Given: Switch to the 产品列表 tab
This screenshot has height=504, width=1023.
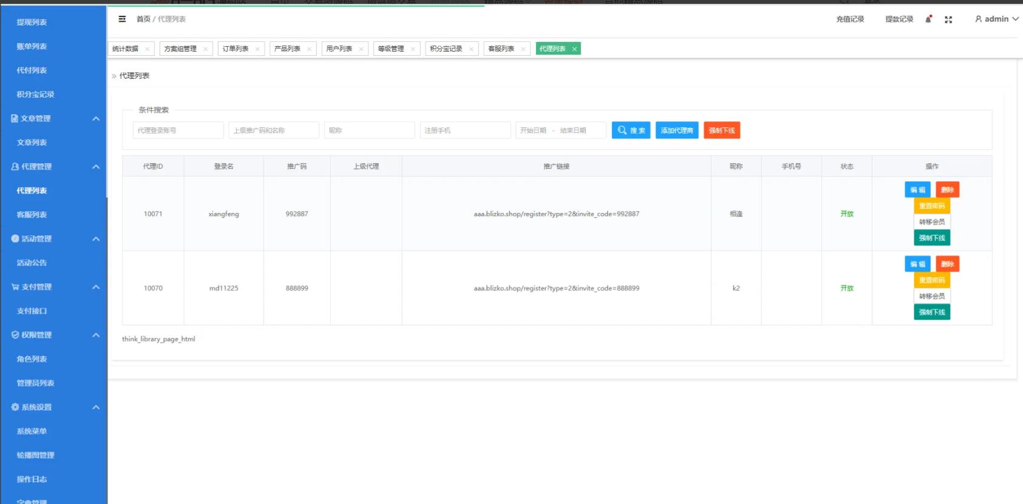Looking at the screenshot, I should tap(287, 49).
